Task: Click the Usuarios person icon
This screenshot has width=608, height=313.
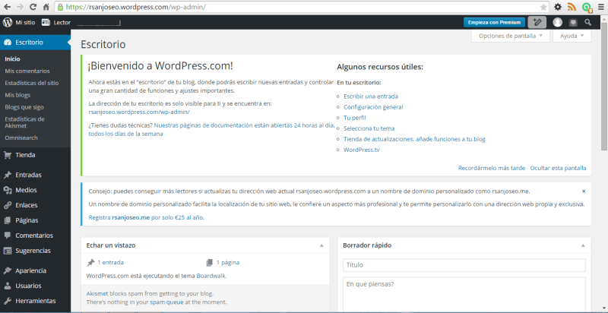Action: pyautogui.click(x=8, y=286)
